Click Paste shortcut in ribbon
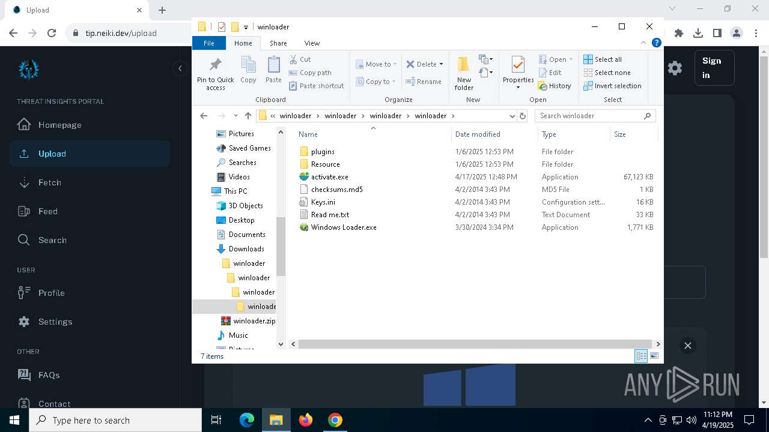 [316, 86]
